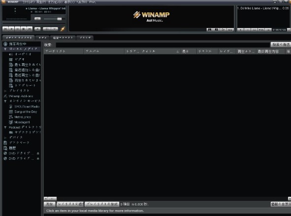Screen dimensions: 291x216
Task: Eject the first DVD ドライブ
Action: pyautogui.click(x=38, y=153)
